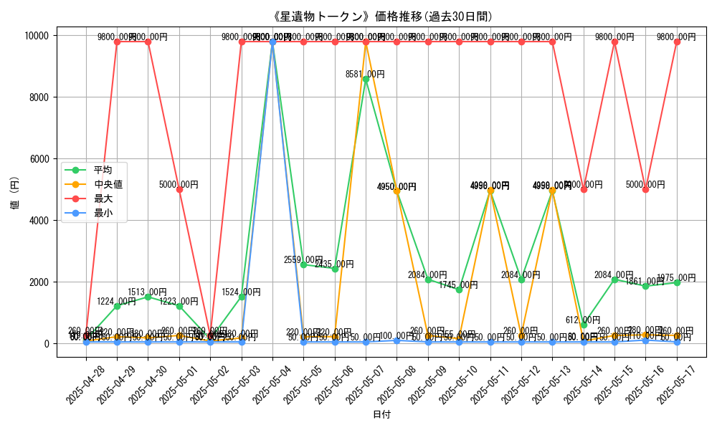Click the green average marker on 2025-05-07
The image size is (717, 430).
pyautogui.click(x=366, y=80)
